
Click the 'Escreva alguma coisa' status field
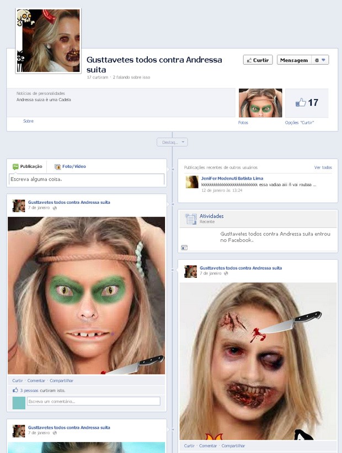(87, 180)
